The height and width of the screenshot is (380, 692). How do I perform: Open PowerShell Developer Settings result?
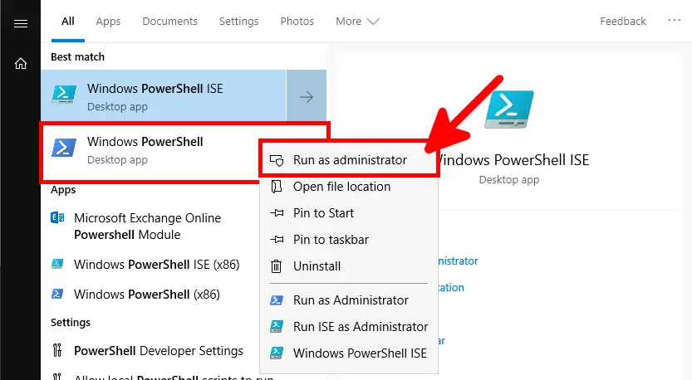(150, 351)
